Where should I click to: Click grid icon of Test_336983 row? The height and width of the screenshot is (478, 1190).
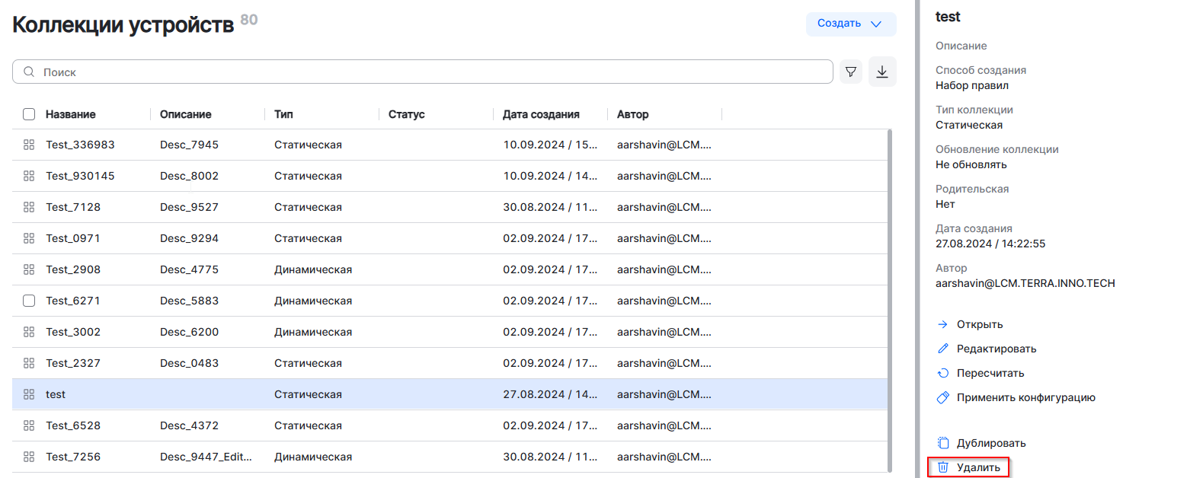(29, 145)
